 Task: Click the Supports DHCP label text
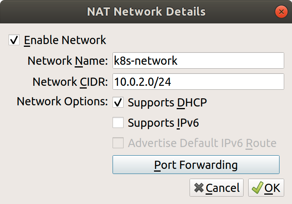(167, 103)
